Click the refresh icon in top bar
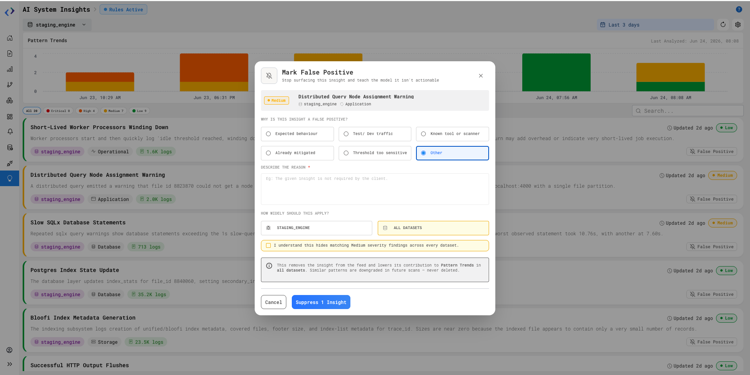 click(x=723, y=25)
